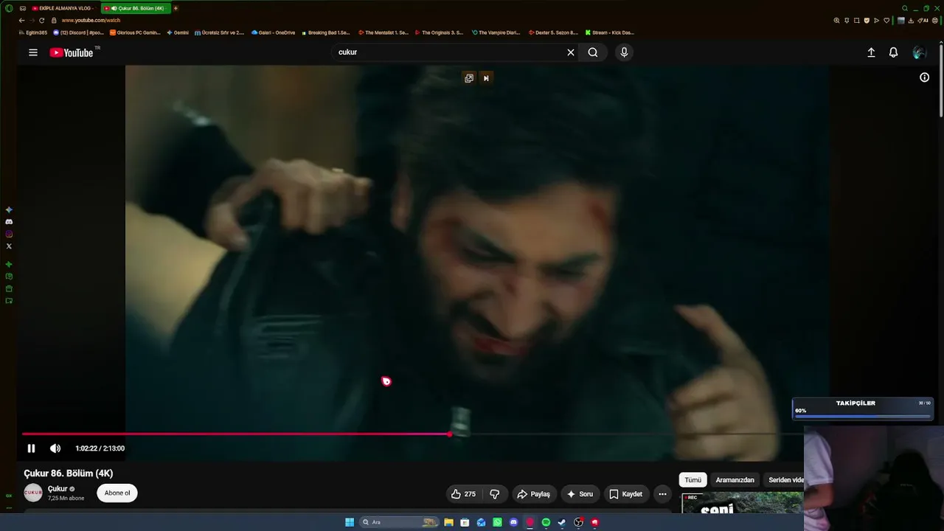Open File Explorer from the taskbar
Image resolution: width=944 pixels, height=531 pixels.
tap(448, 522)
